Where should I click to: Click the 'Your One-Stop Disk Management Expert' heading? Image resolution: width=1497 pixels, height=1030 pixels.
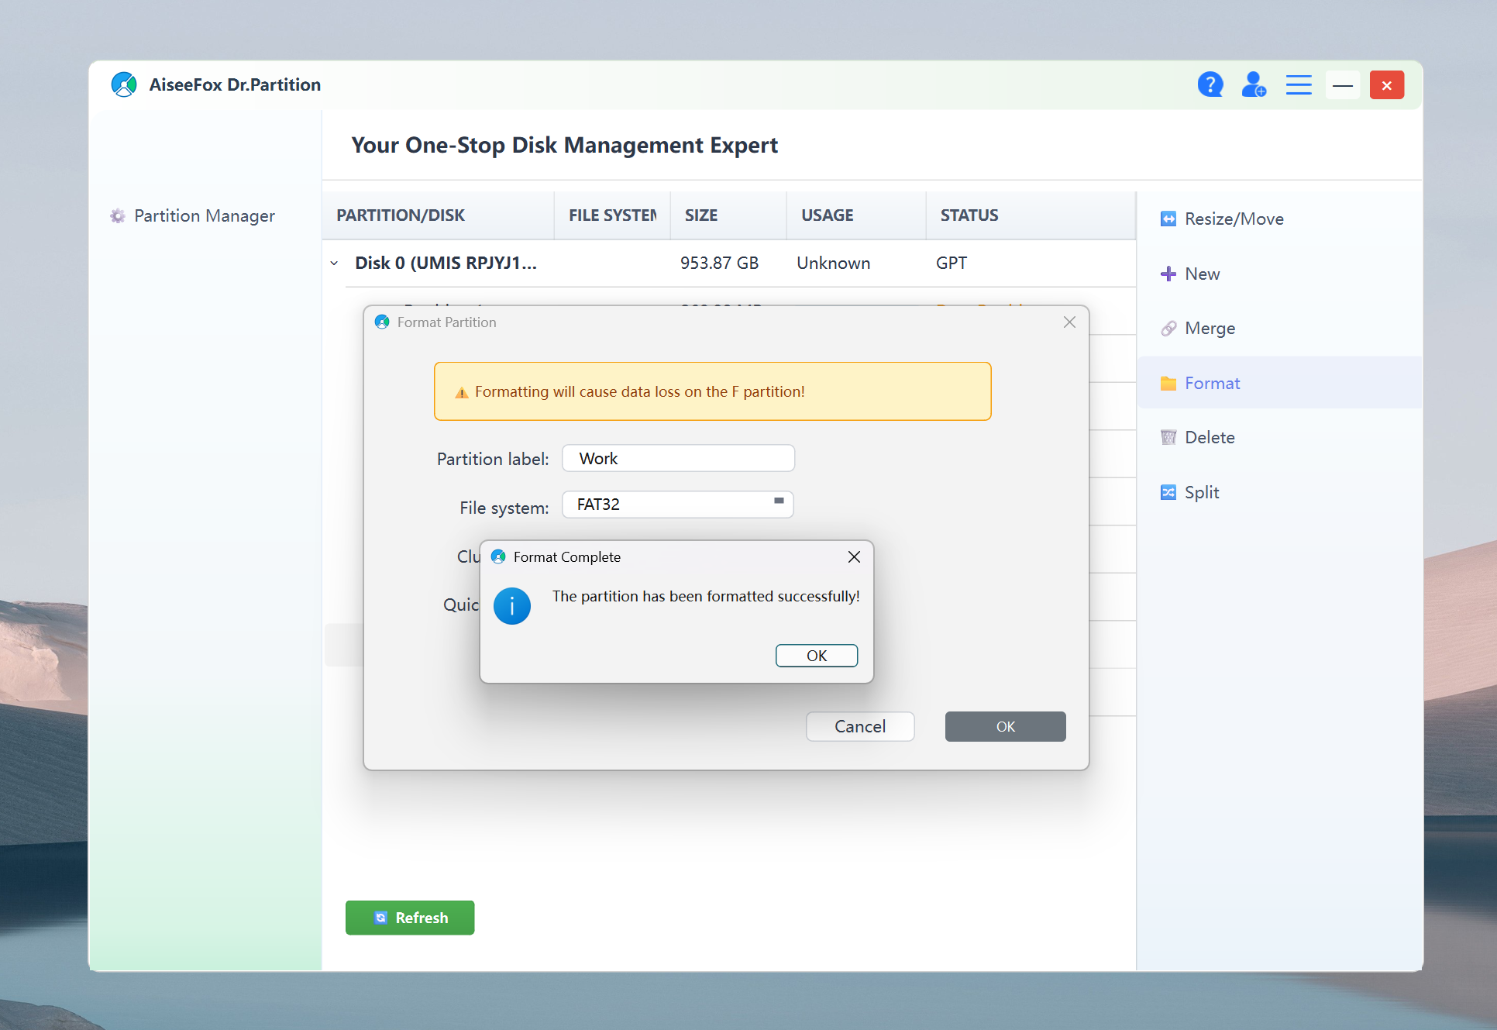(564, 146)
